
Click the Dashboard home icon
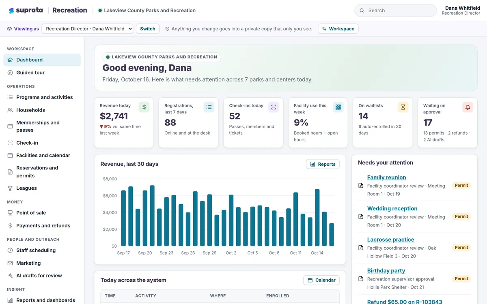[x=10, y=60]
